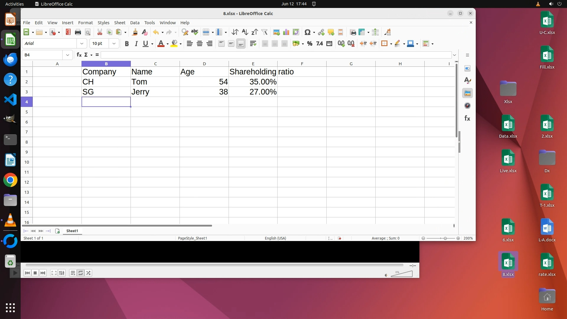Click Export as PDF icon
Viewport: 567px width, 319px height.
68,32
